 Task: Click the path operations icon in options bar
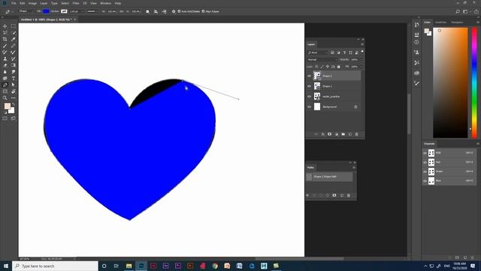[x=147, y=11]
